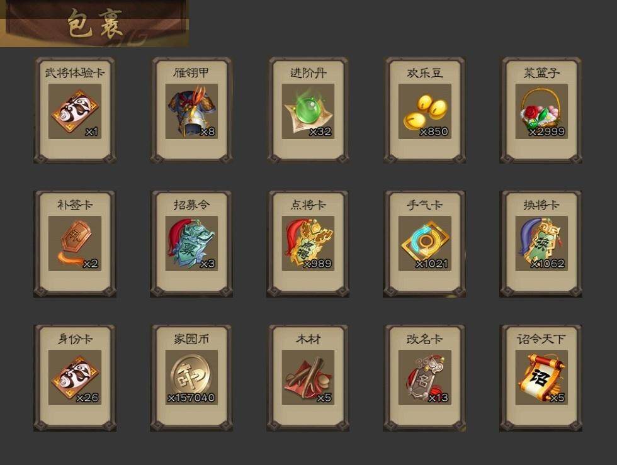Click the 雁翎甲 armor icon
The image size is (617, 465).
coord(191,111)
